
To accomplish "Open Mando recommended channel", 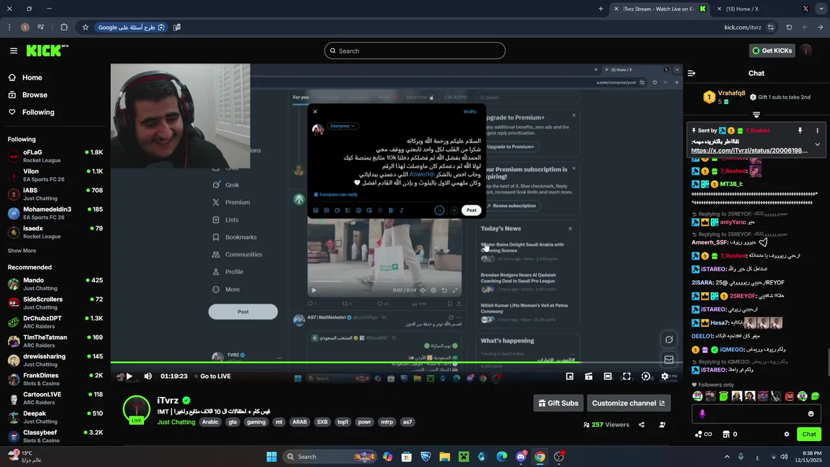I will click(55, 284).
